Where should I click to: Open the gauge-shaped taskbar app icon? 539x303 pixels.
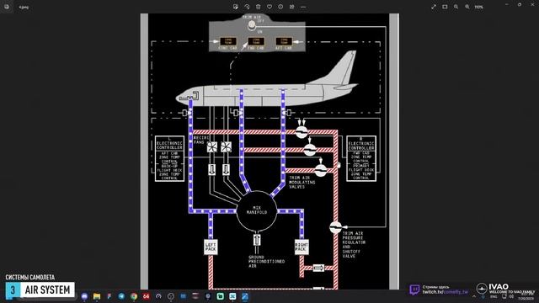[158, 296]
